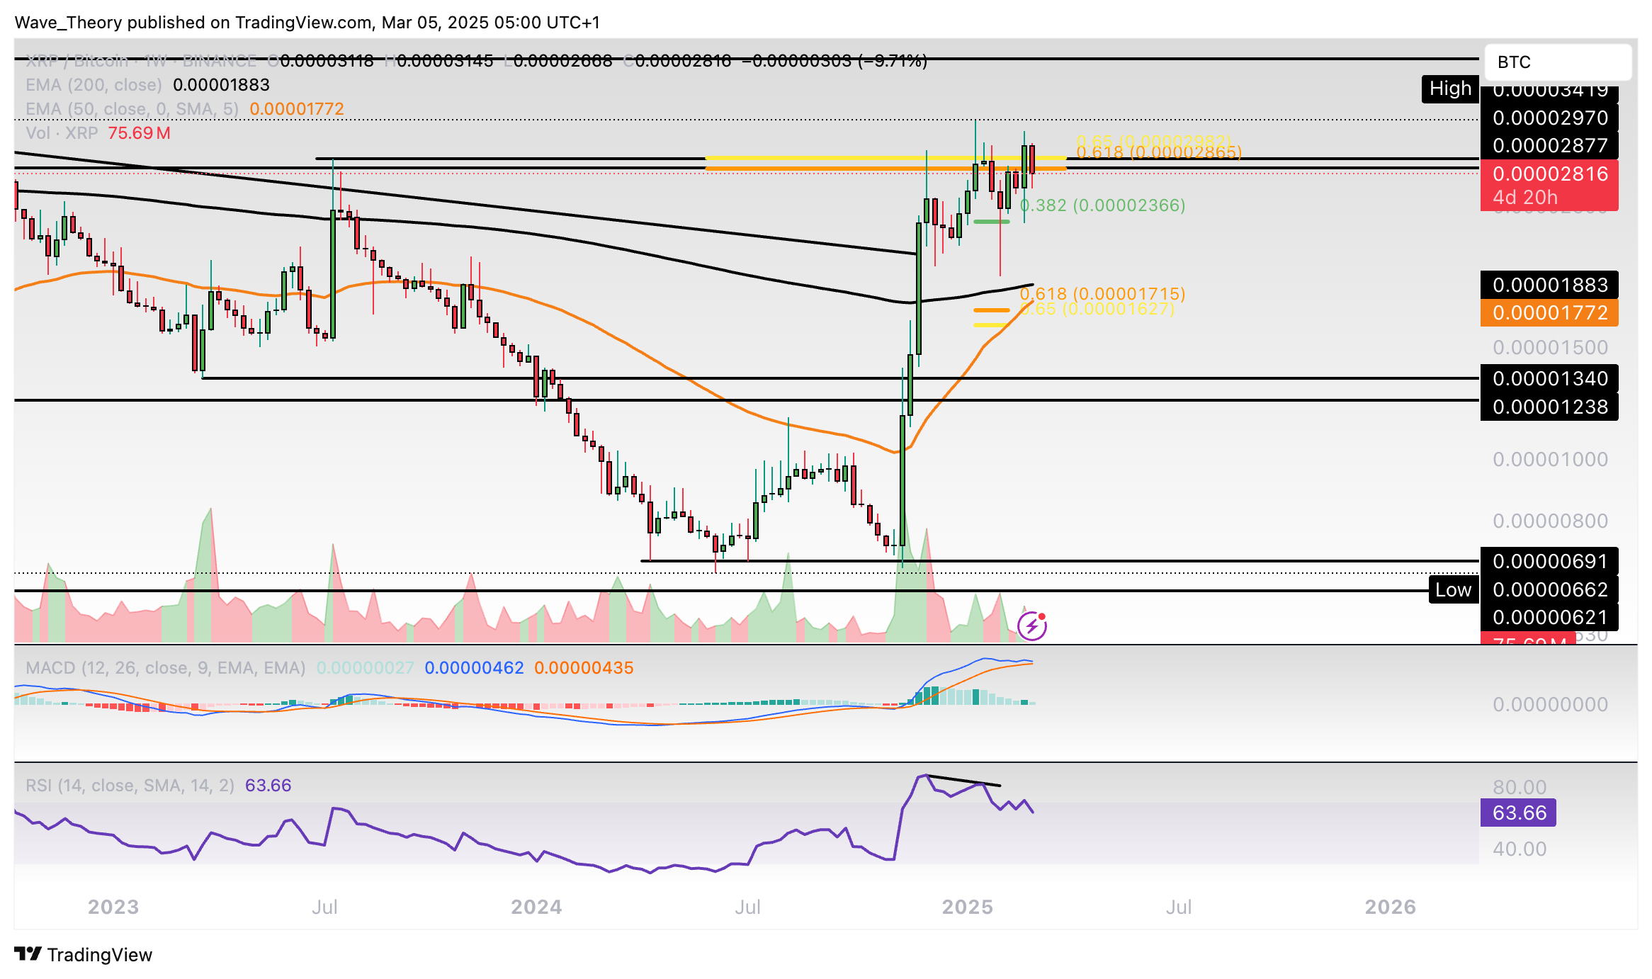Viewport: 1652px width, 979px height.
Task: Click the XRP / Bitcoin symbol title
Action: (77, 61)
